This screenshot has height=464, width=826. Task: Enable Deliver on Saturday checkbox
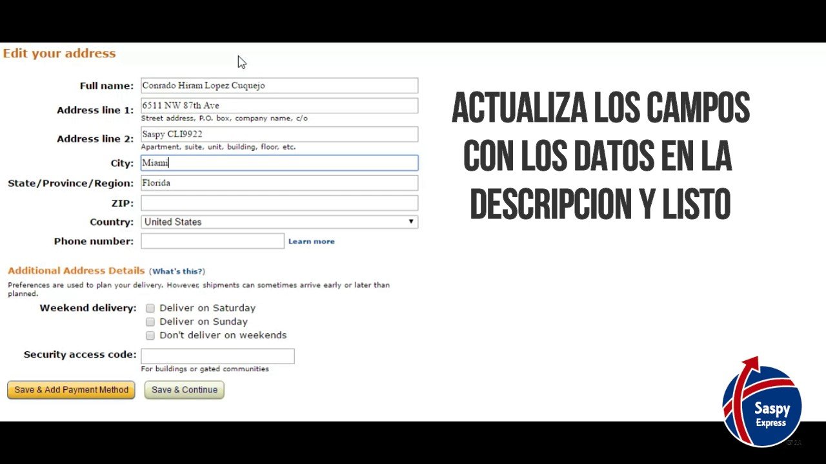tap(150, 309)
